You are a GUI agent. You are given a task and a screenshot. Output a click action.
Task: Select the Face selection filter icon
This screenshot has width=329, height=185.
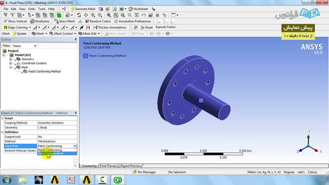(52, 15)
